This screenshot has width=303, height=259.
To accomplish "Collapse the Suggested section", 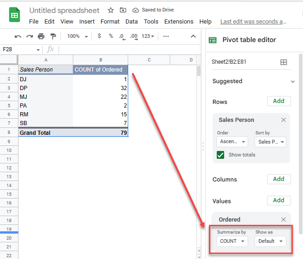I will pos(293,81).
